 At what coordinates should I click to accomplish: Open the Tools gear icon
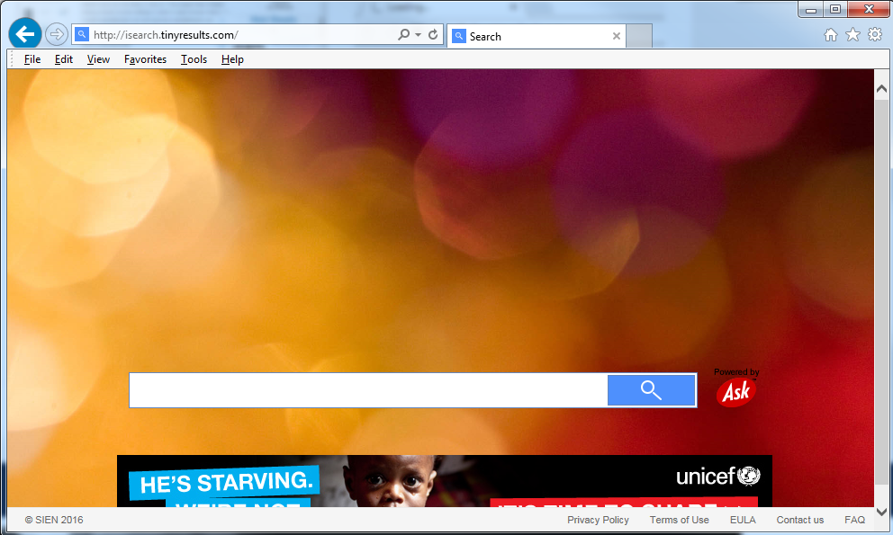(x=874, y=35)
